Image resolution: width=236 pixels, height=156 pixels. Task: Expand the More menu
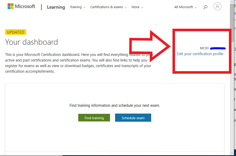[x=137, y=7]
